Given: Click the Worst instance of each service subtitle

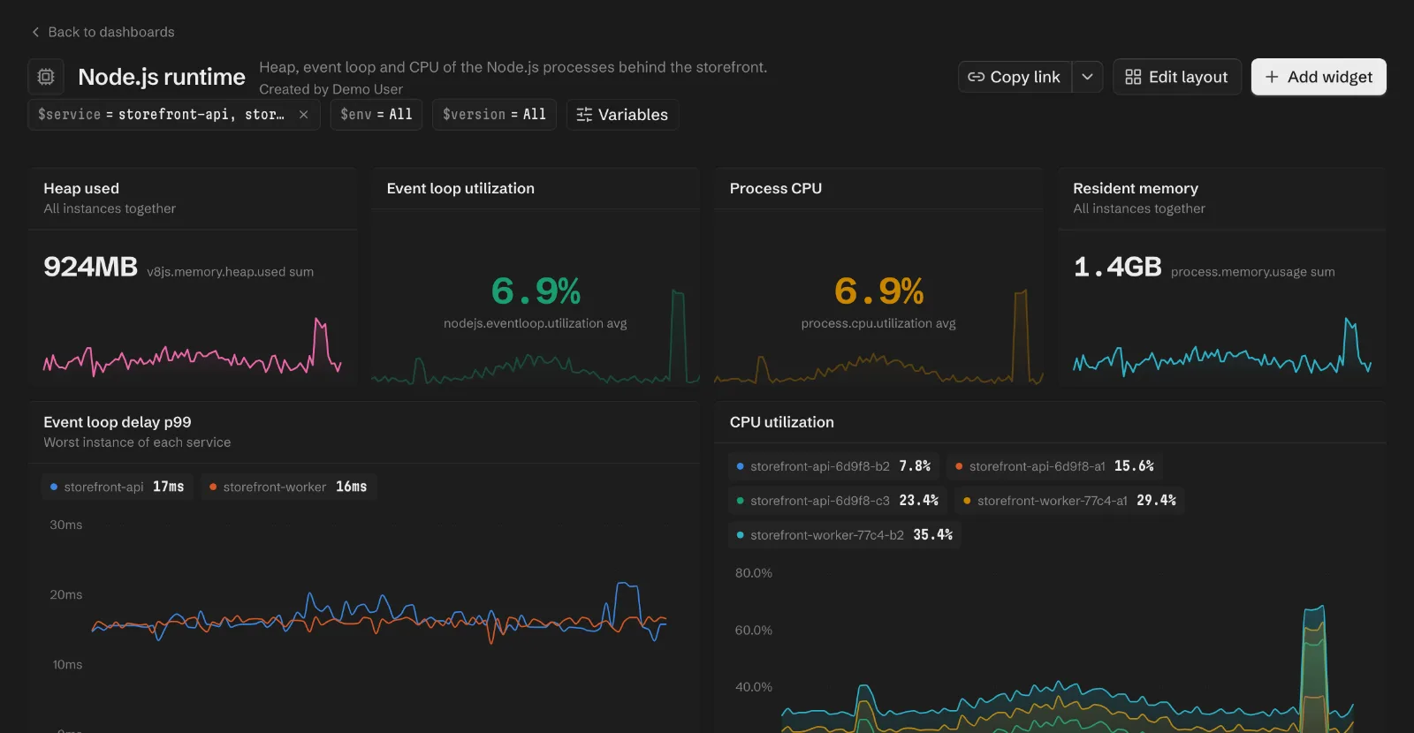Looking at the screenshot, I should (137, 442).
